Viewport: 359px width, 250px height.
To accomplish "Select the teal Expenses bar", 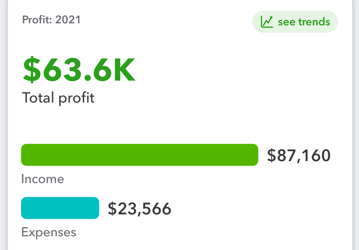I will point(60,208).
